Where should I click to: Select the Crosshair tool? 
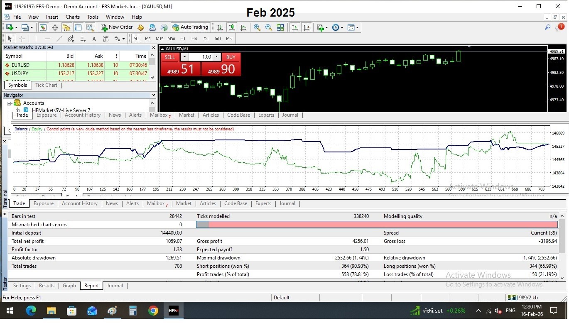22,39
